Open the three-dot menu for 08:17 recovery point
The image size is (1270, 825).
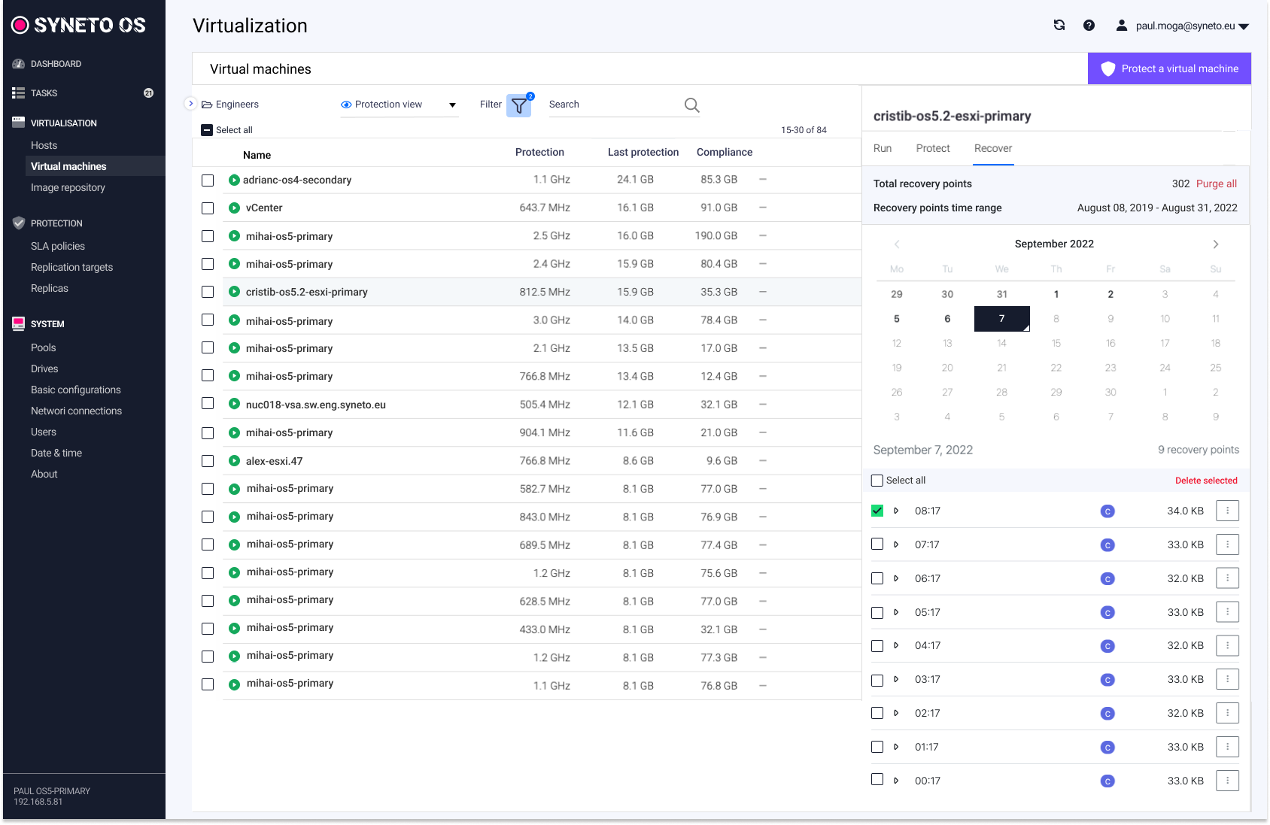pyautogui.click(x=1227, y=511)
